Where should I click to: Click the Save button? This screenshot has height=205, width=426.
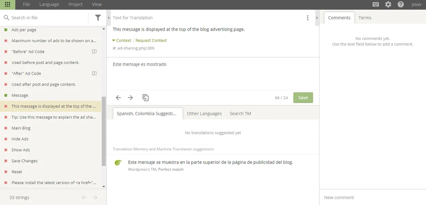[x=303, y=98]
